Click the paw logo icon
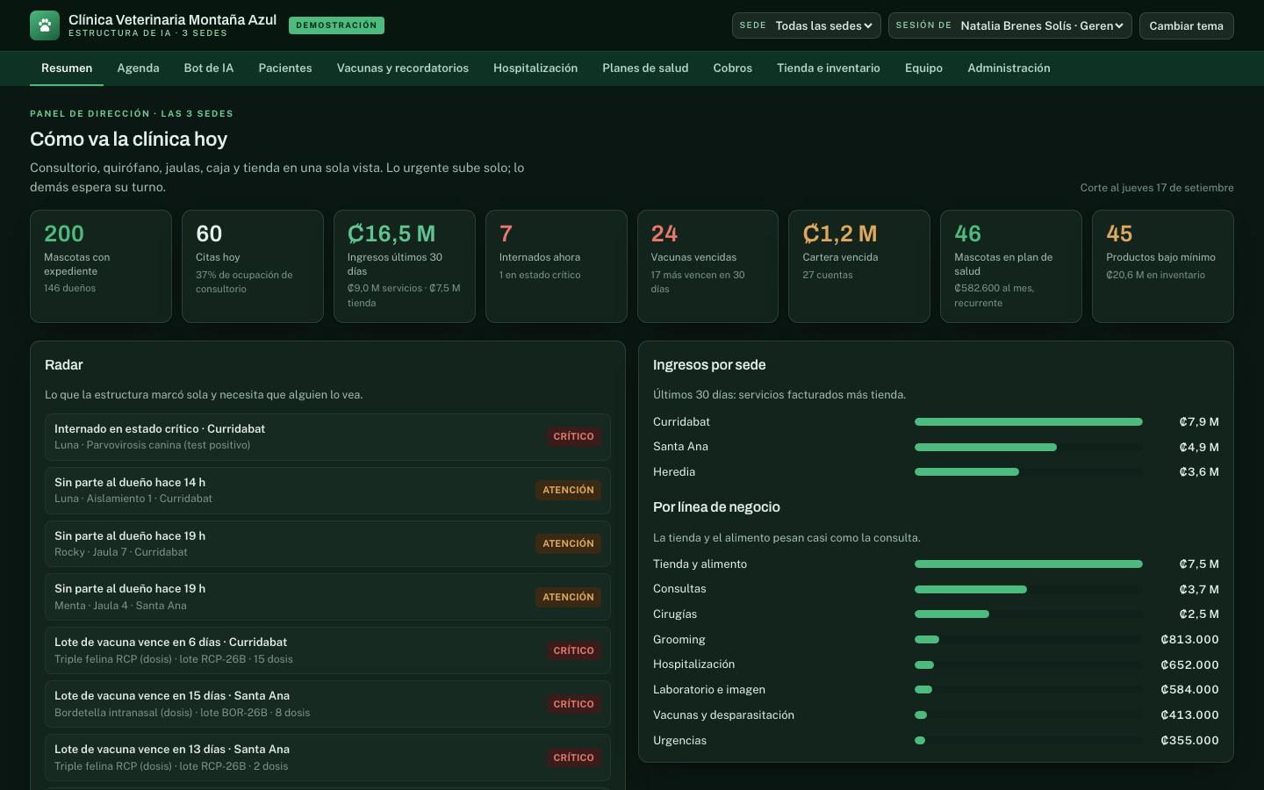This screenshot has width=1264, height=790. (45, 25)
